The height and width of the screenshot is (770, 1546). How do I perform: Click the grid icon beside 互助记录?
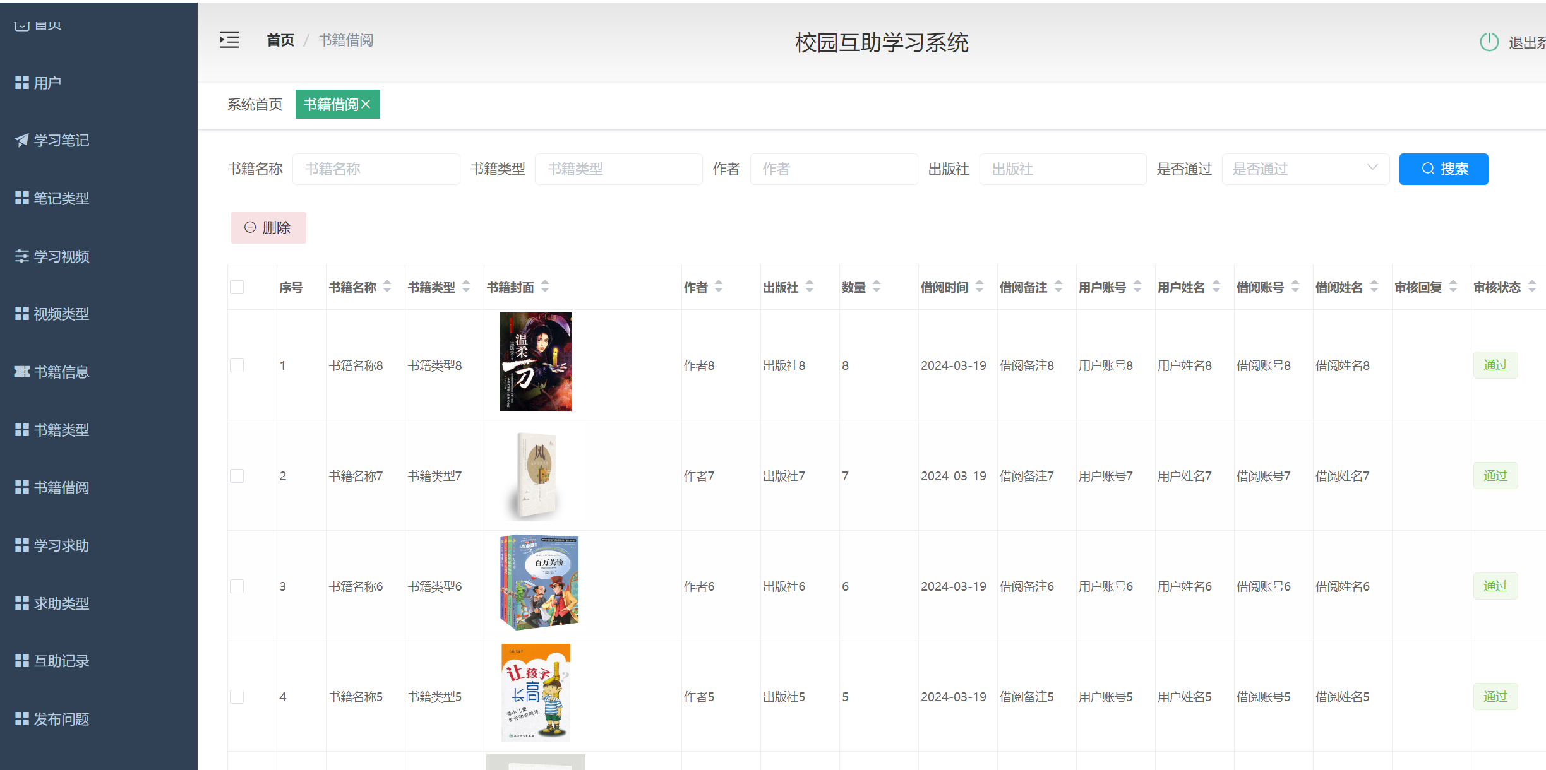pyautogui.click(x=21, y=661)
